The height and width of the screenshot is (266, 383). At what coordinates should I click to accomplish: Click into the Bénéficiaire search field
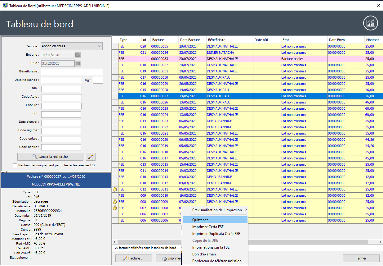72,72
